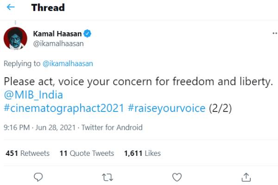Open the share upload icon
Viewport: 278px width, 185px height.
[246, 178]
